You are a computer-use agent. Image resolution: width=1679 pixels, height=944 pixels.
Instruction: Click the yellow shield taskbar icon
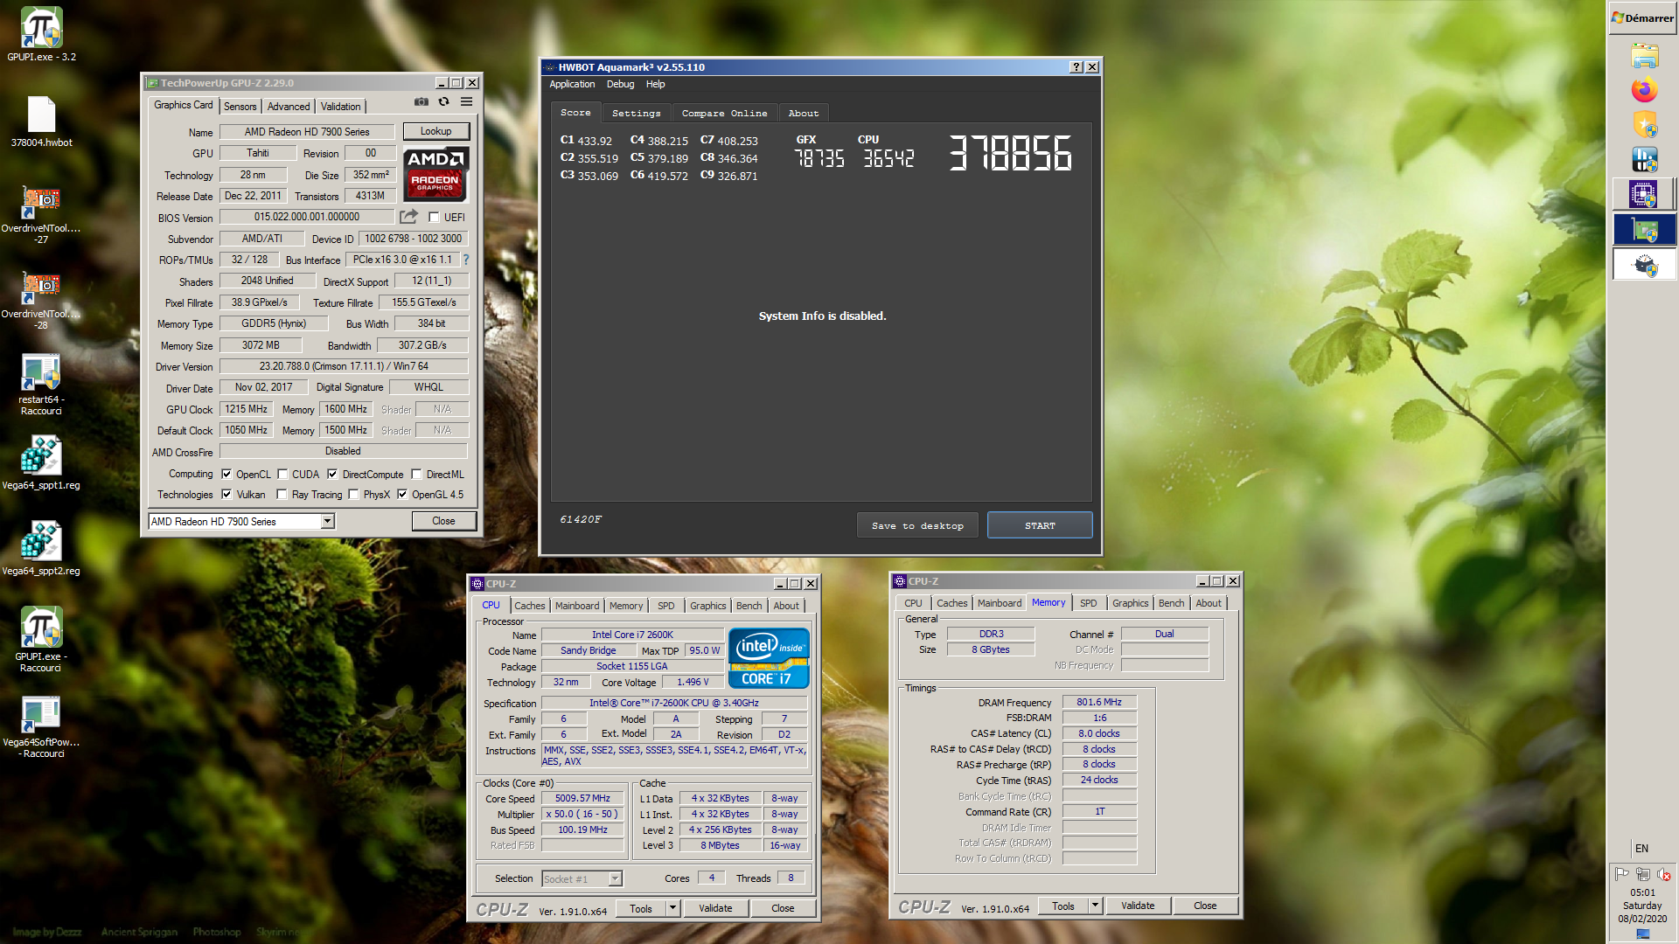1644,125
